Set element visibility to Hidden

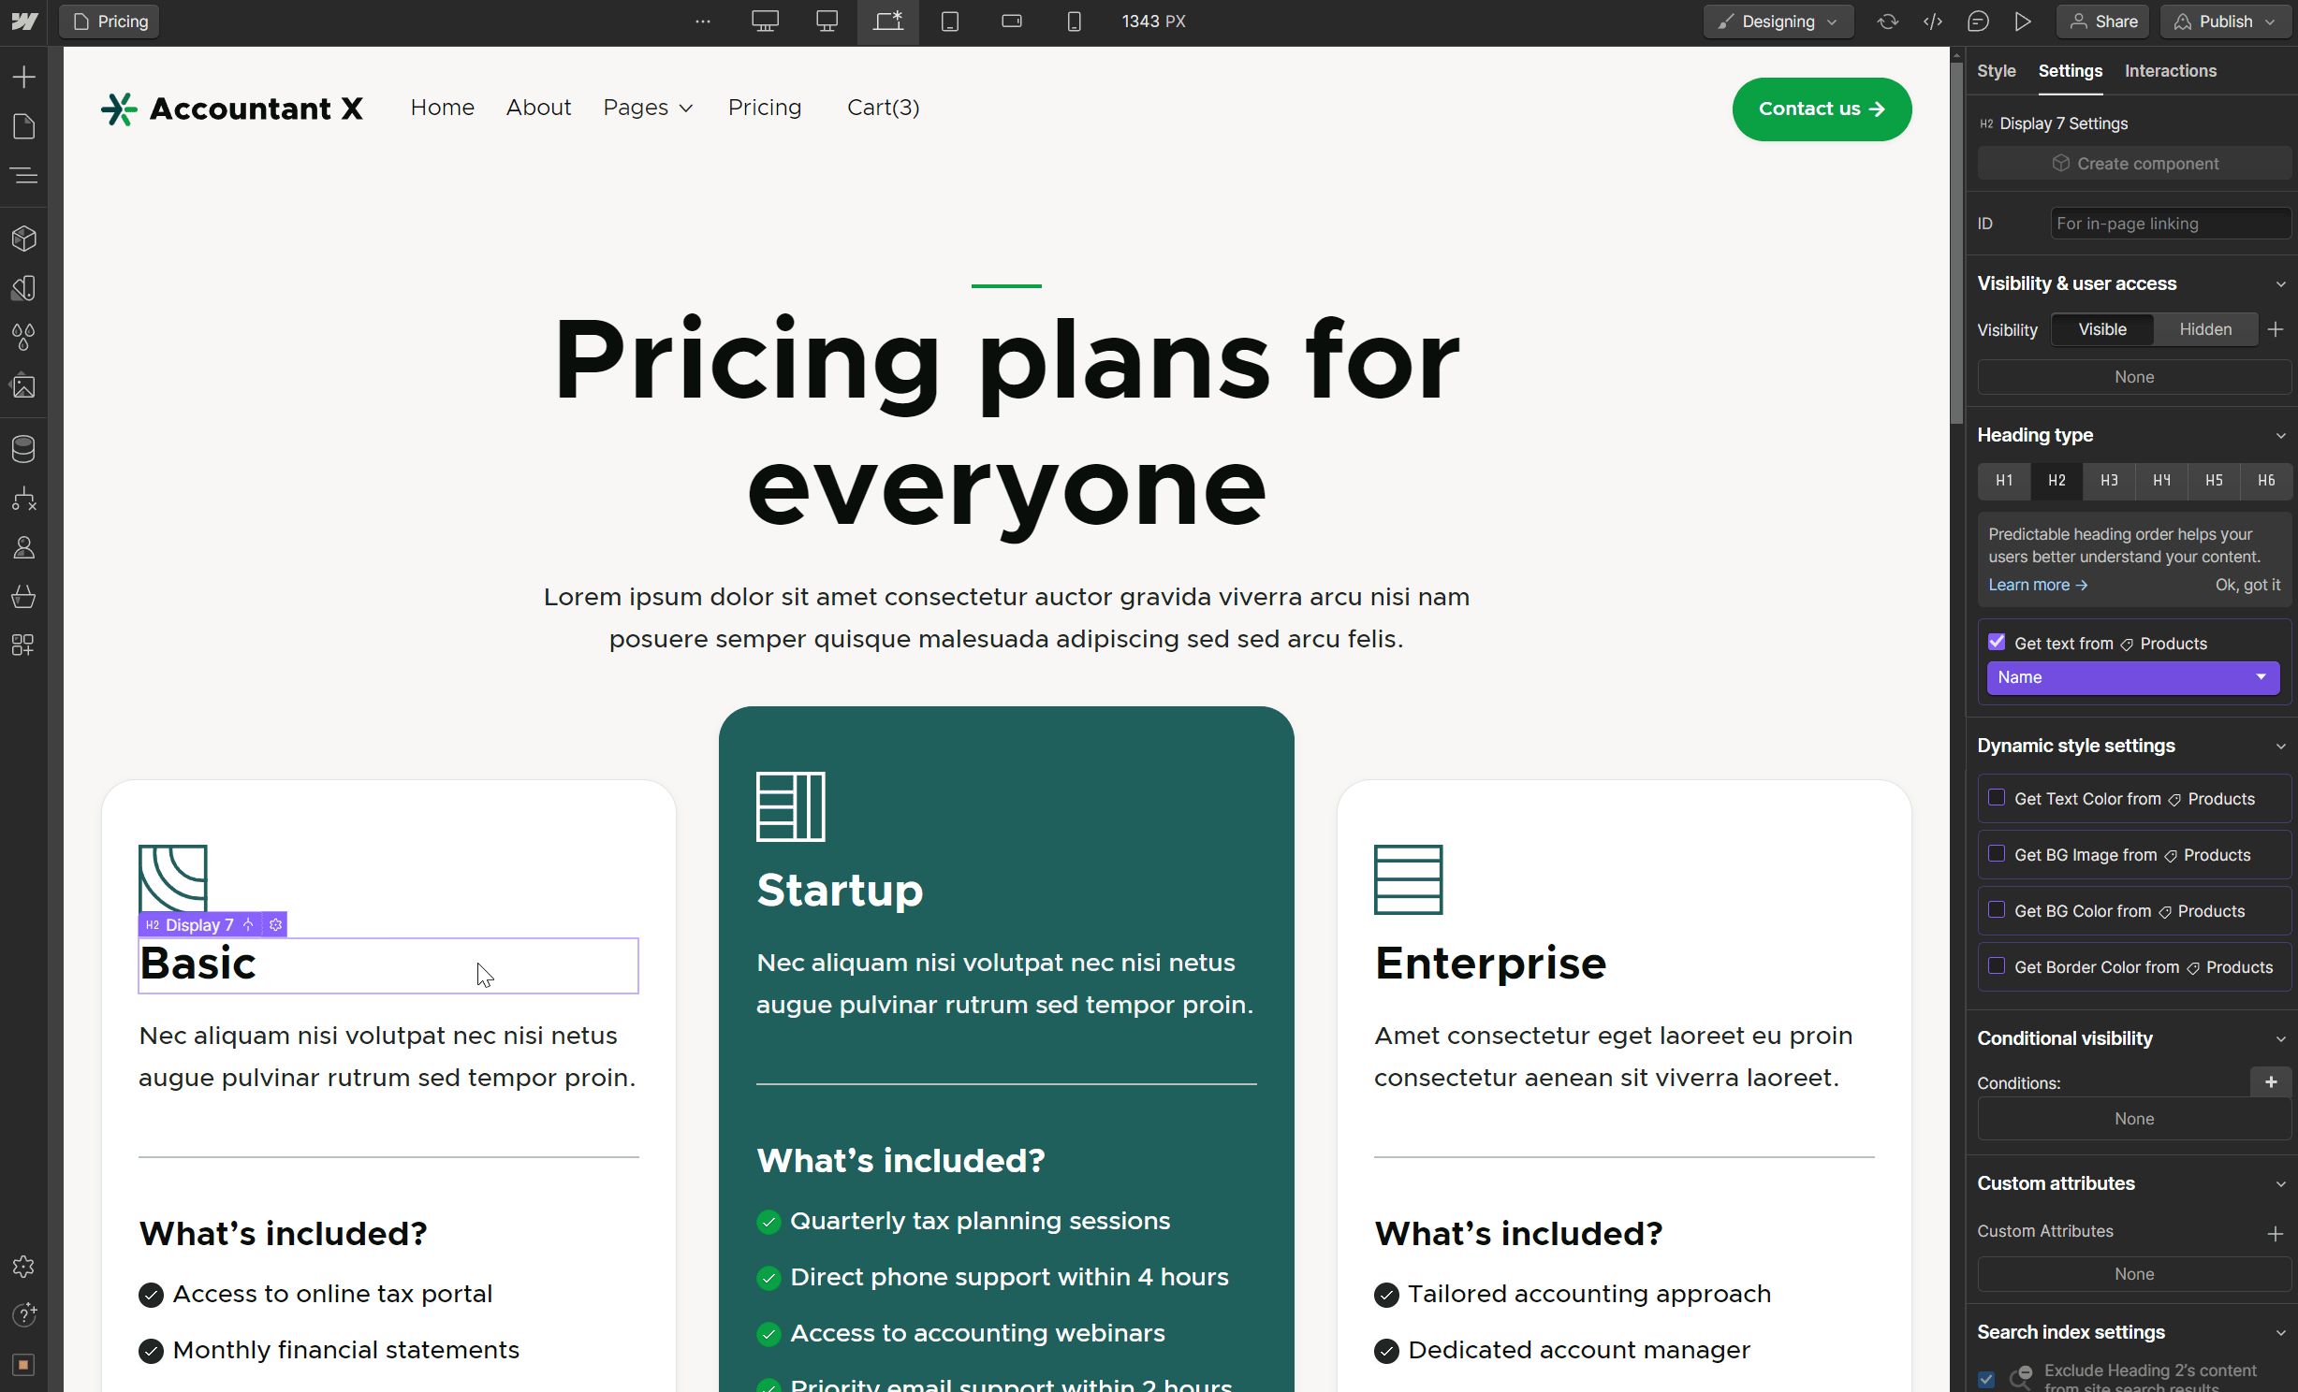pyautogui.click(x=2204, y=329)
